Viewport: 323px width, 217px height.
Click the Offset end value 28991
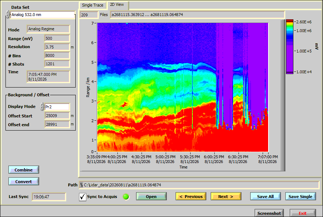pyautogui.click(x=57, y=124)
